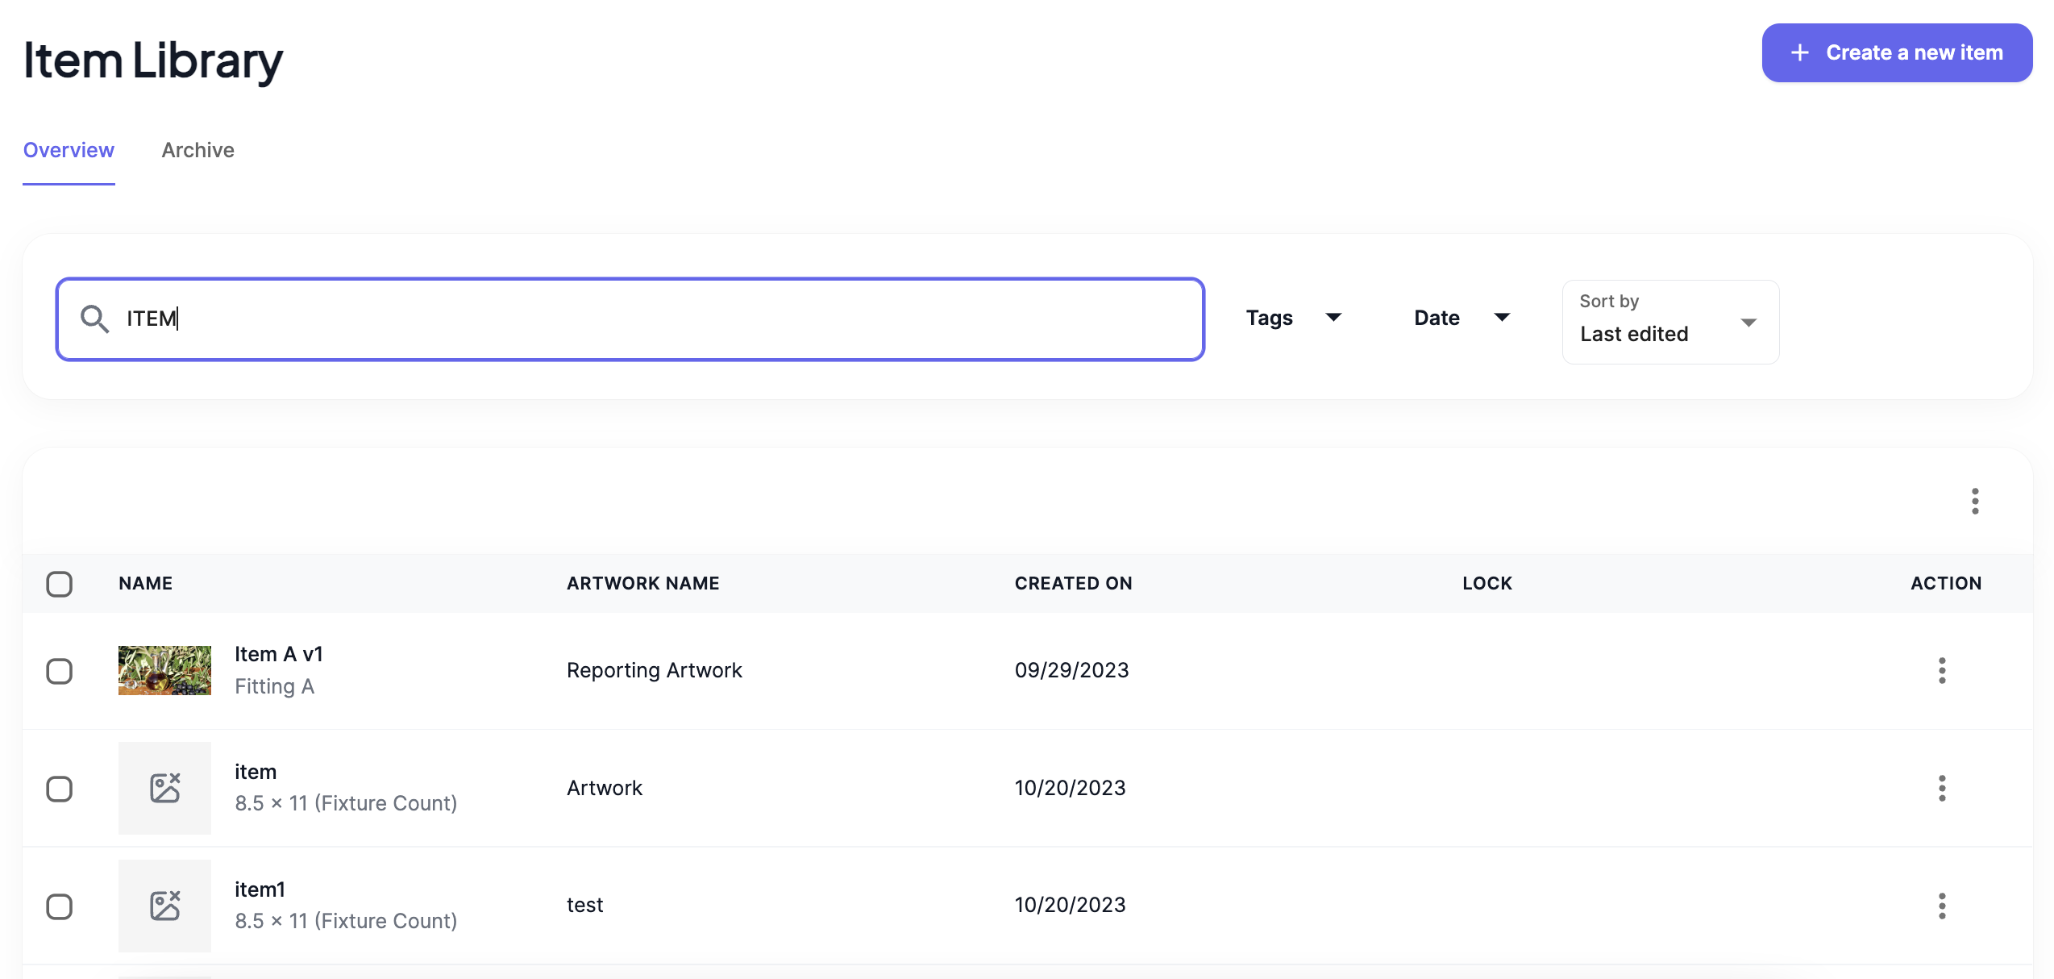2054x979 pixels.
Task: Check the Item A v1 row checkbox
Action: [59, 671]
